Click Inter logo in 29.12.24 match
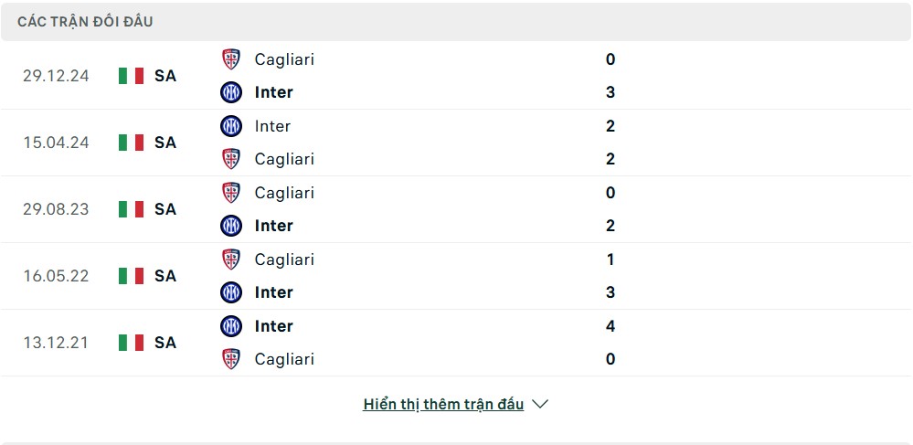Viewport: 913px width, 445px height. click(231, 92)
